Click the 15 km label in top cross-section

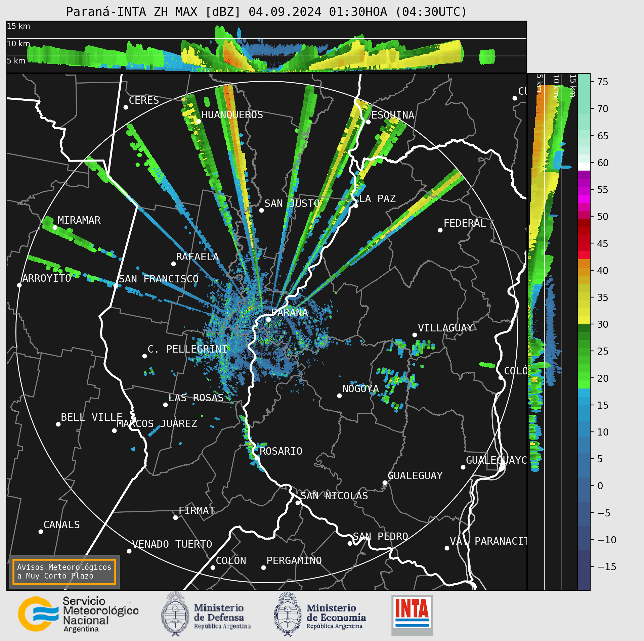[18, 26]
